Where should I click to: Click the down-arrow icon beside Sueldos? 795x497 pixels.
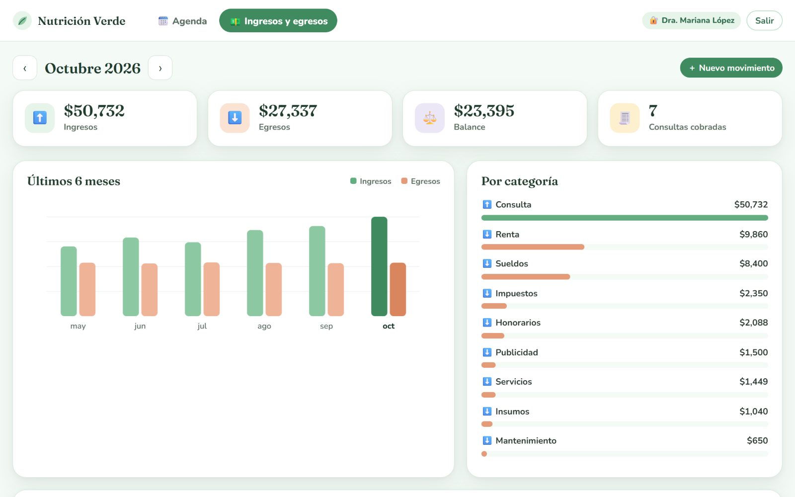[487, 263]
